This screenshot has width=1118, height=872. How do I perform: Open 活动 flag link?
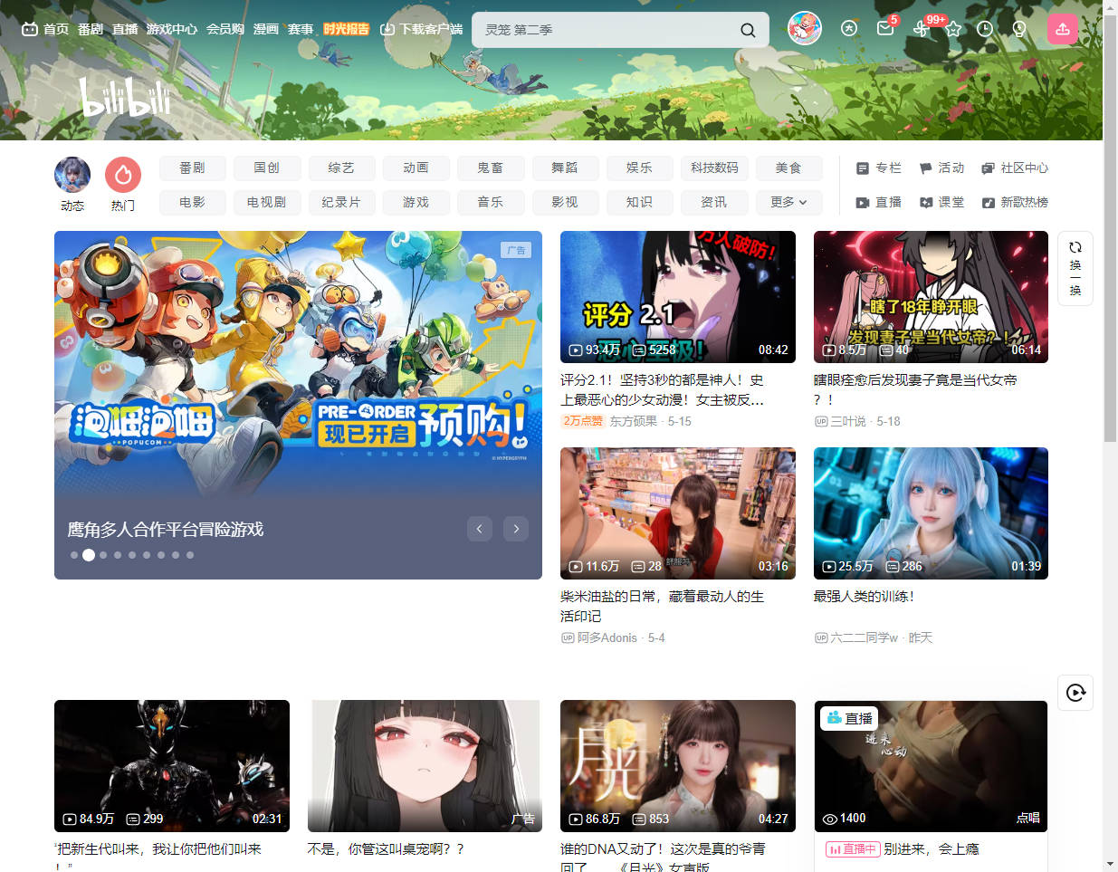point(941,168)
